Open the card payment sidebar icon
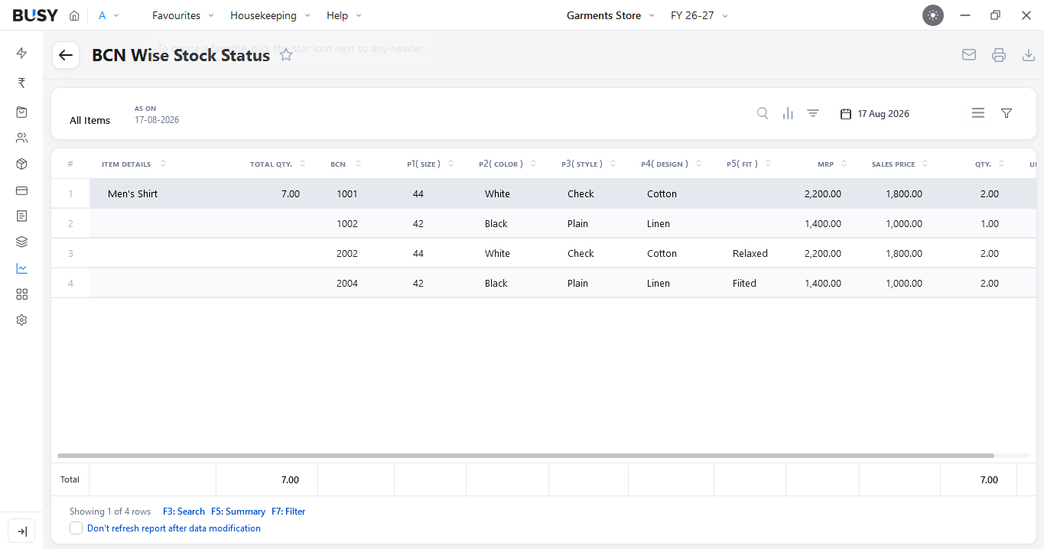This screenshot has width=1044, height=549. click(21, 190)
